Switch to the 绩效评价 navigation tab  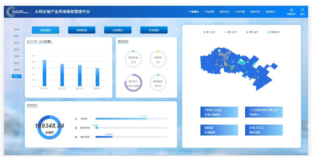(x=255, y=12)
